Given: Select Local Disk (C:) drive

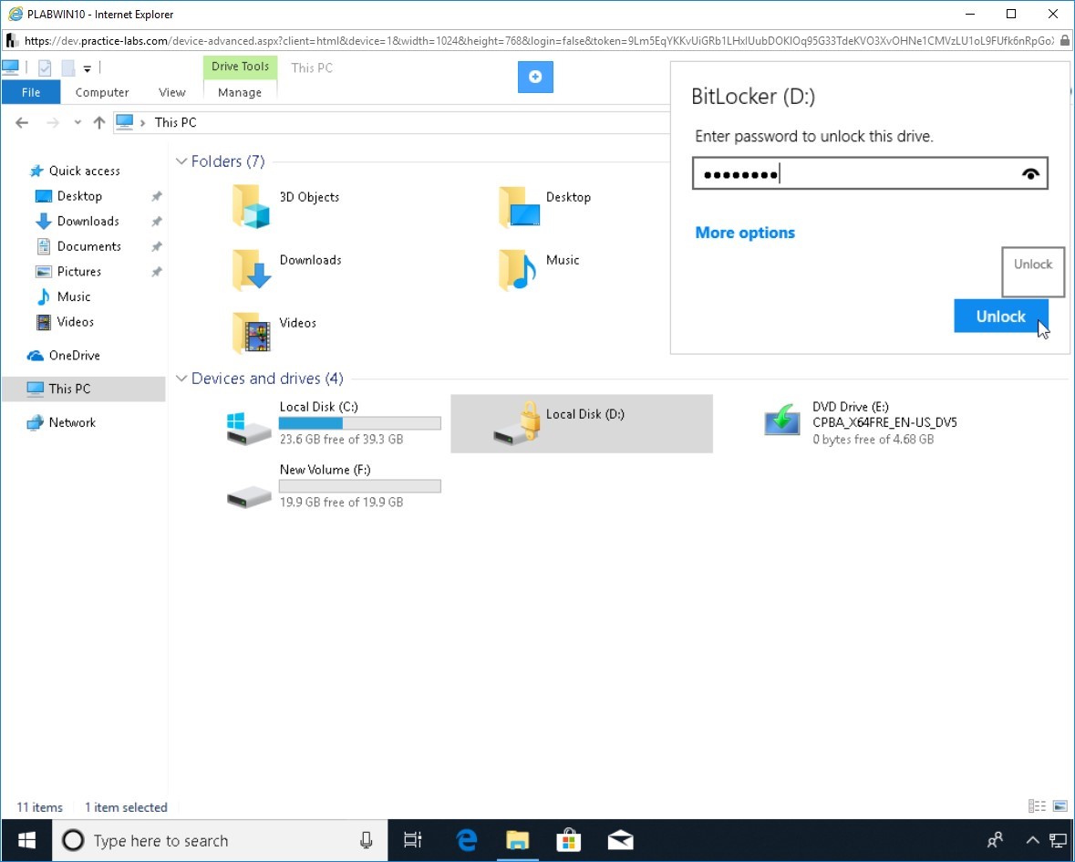Looking at the screenshot, I should pyautogui.click(x=335, y=422).
